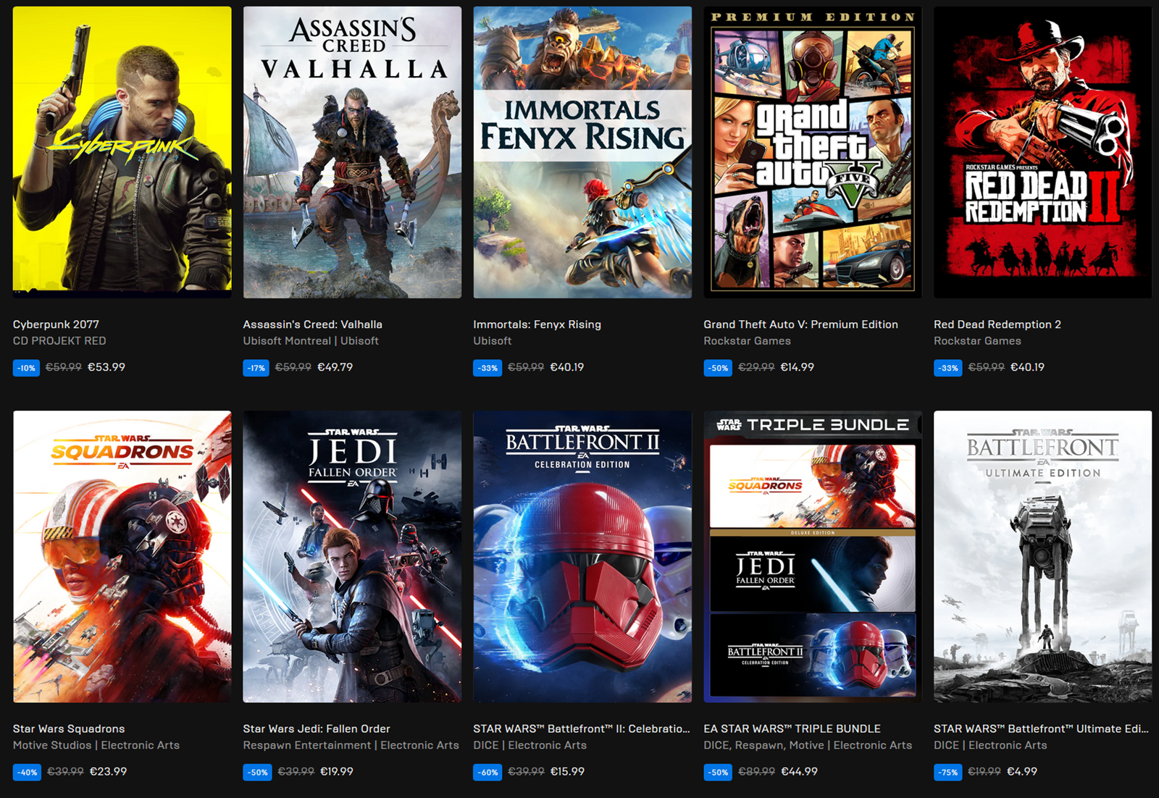
Task: Open Battlefront II Celebration Edition cover art
Action: pos(582,557)
